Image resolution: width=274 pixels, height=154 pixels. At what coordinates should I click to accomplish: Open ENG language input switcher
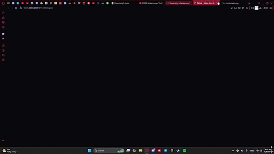[252, 150]
